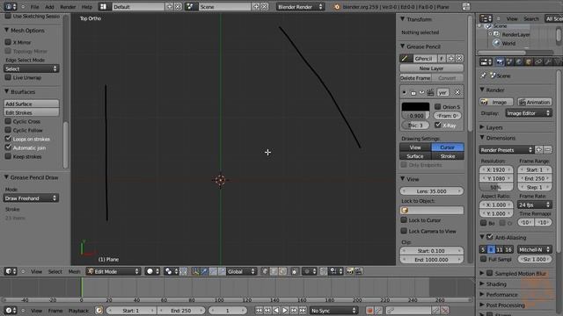Click the 3D viewport editor type icon
563x316 pixels.
(10, 271)
